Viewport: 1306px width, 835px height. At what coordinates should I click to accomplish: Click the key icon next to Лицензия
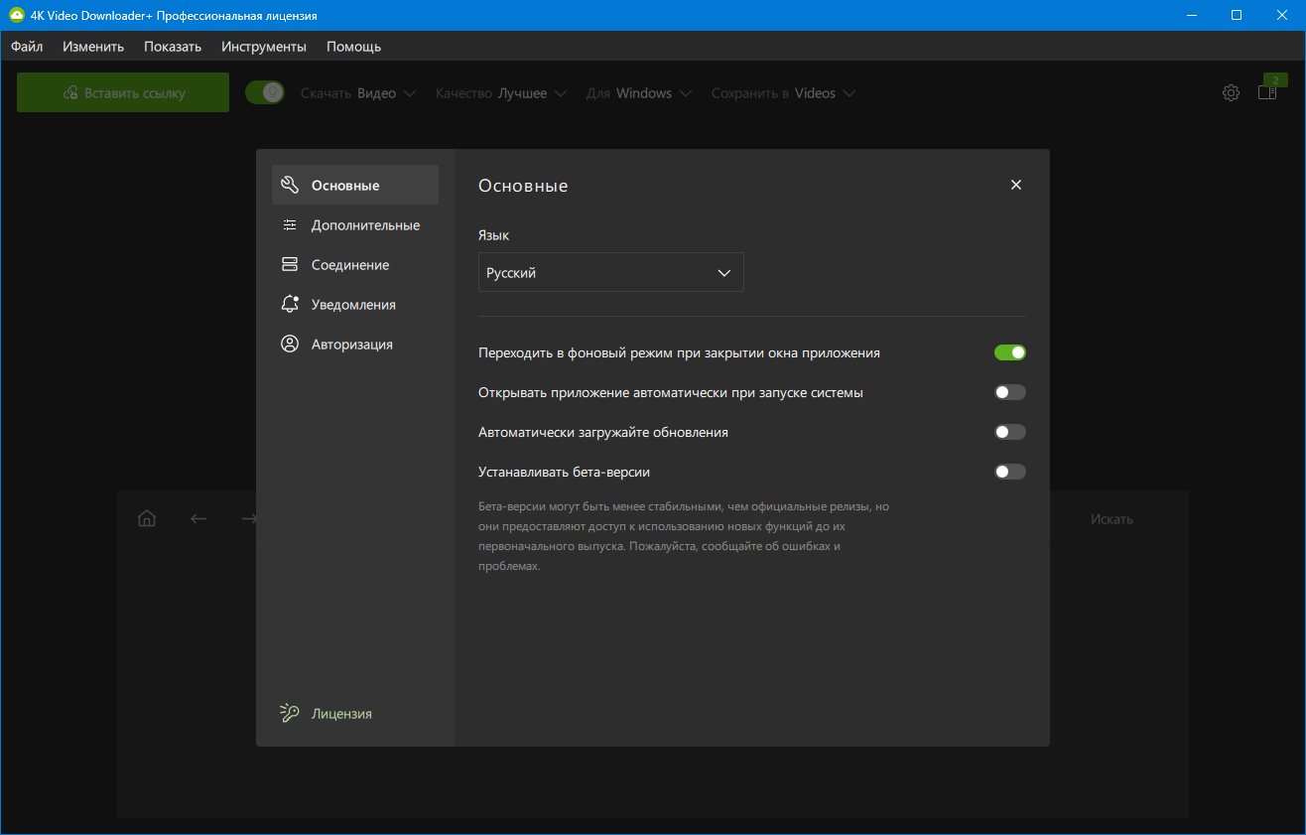click(290, 713)
